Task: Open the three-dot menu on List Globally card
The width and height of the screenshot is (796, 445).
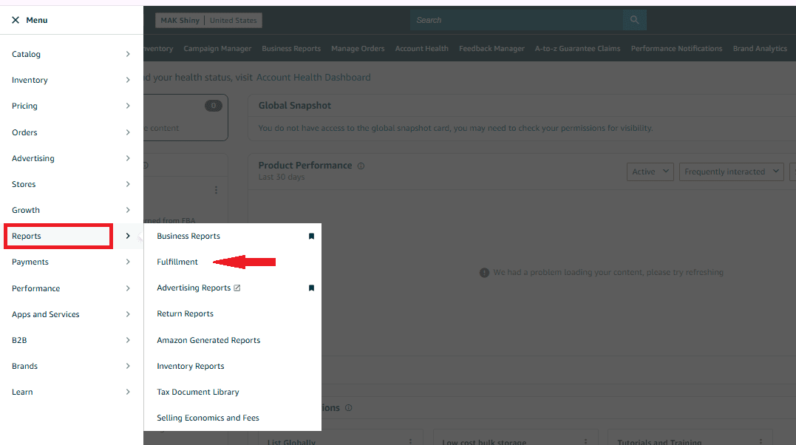Action: pyautogui.click(x=411, y=439)
